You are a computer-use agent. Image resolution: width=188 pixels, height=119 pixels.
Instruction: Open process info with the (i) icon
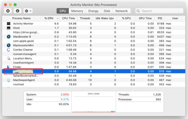coord(18,11)
